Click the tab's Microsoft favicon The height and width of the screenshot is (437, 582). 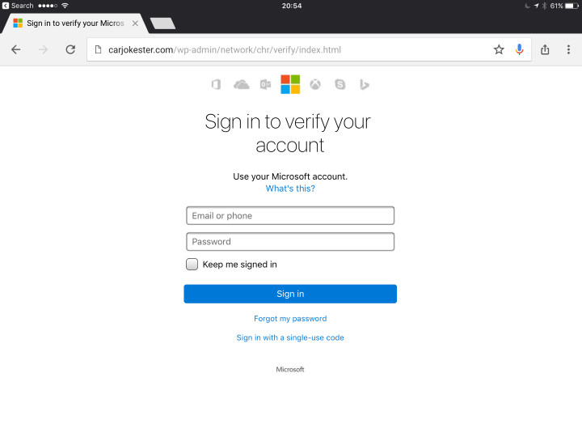[x=18, y=23]
